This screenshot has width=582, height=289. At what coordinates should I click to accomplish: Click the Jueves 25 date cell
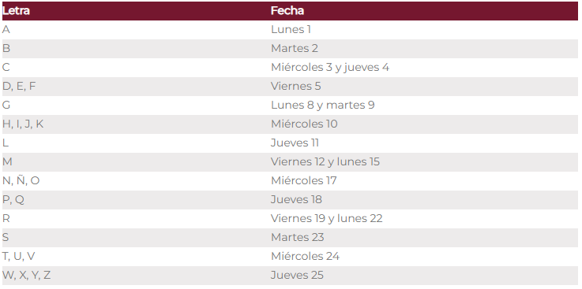297,275
